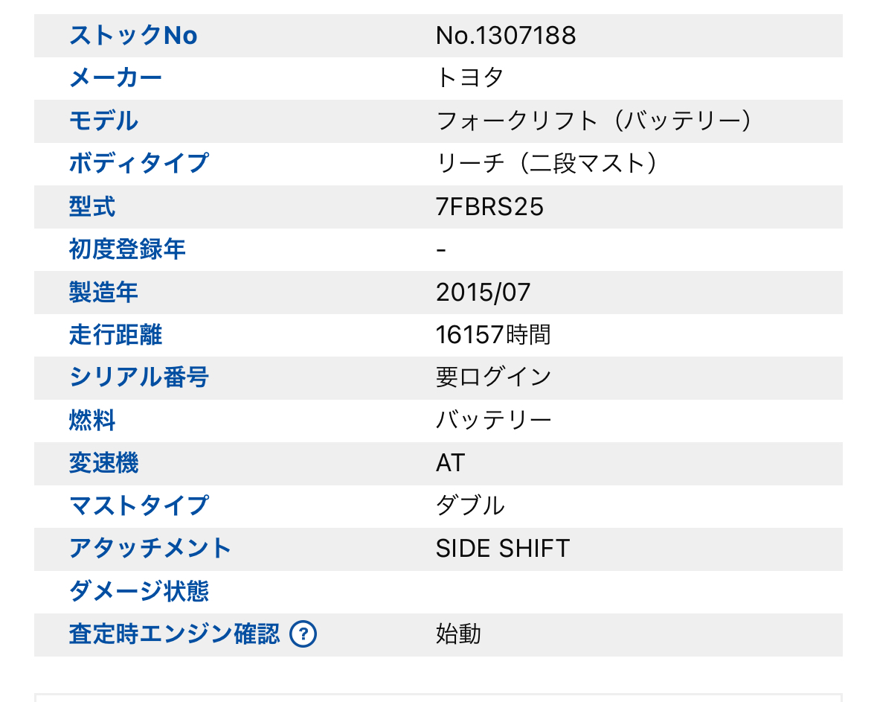
Task: Click the SIDE SHIFT attachment value
Action: tap(503, 549)
